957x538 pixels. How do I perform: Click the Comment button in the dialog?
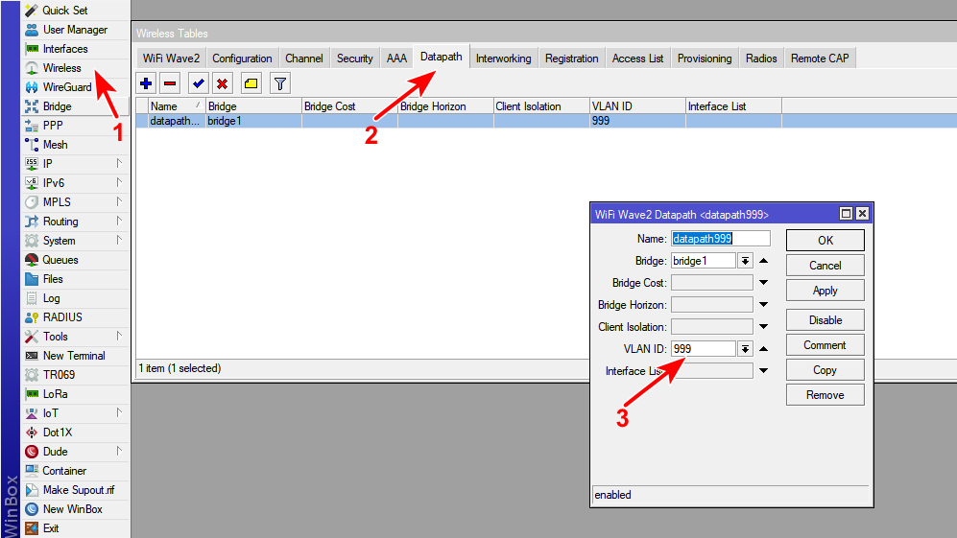(825, 345)
